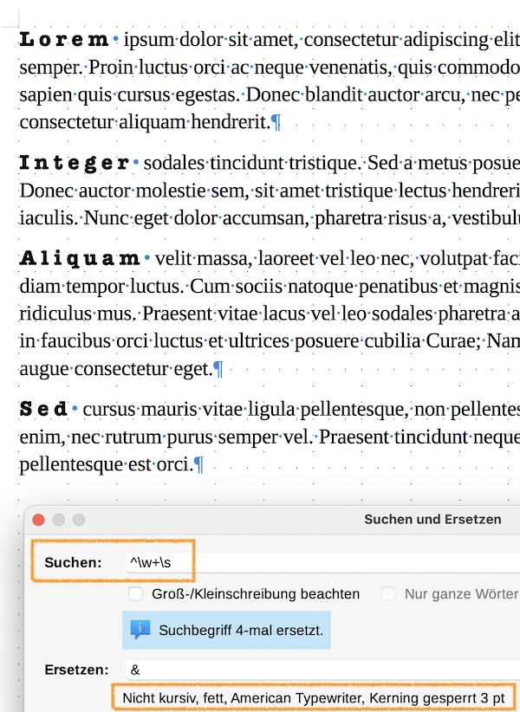Click the 'Suchbegriff 4-mal ersetzt.' message

(241, 631)
